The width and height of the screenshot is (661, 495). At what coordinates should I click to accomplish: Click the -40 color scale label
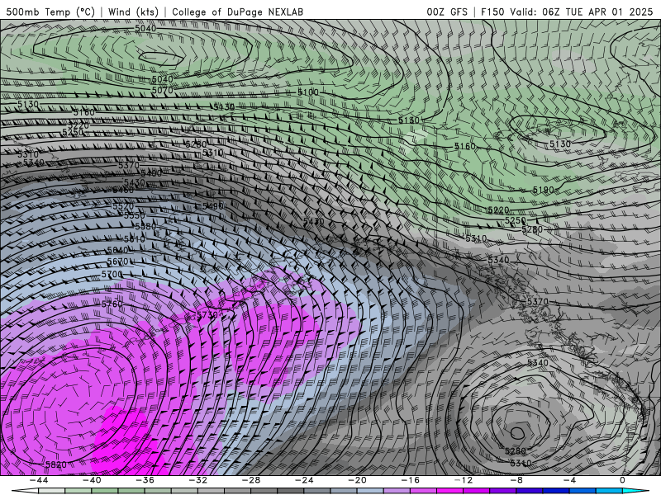[92, 480]
